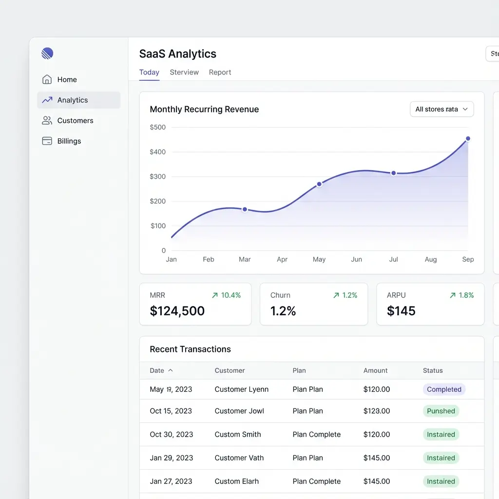Click the ARPU green up-arrow trend icon
Viewport: 499px width, 499px height.
click(x=453, y=295)
